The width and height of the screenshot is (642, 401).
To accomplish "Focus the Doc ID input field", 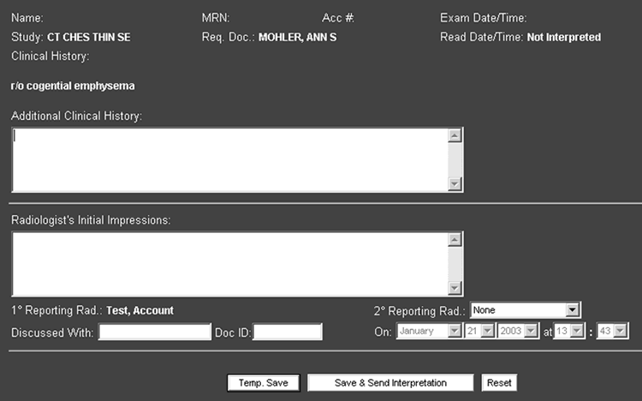I will (x=288, y=332).
